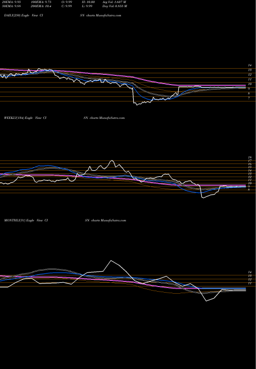The image size is (256, 369).
Task: Click the low price 'L: 9.99'
Action: click(88, 6)
